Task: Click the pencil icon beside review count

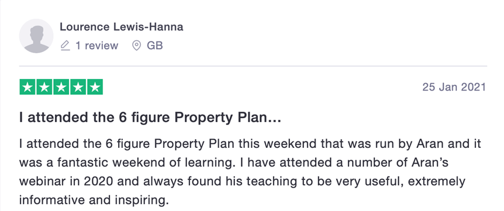Action: (65, 46)
